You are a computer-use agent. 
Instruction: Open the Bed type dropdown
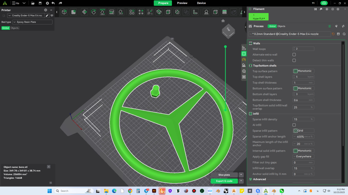(x=32, y=22)
